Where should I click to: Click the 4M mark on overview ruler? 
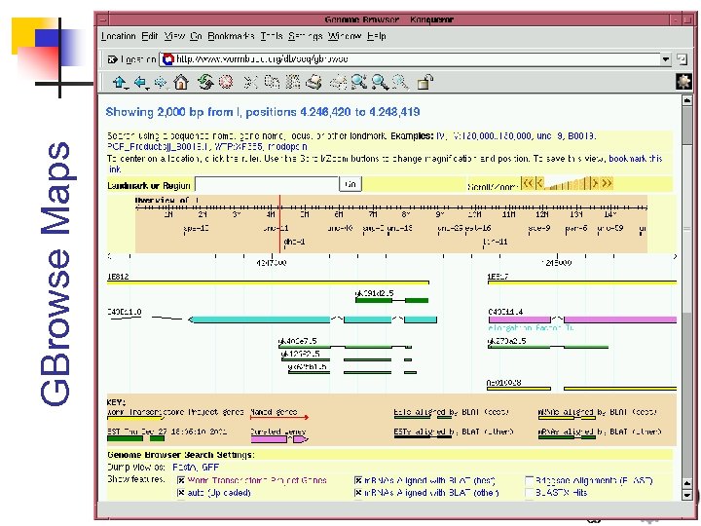(x=271, y=214)
